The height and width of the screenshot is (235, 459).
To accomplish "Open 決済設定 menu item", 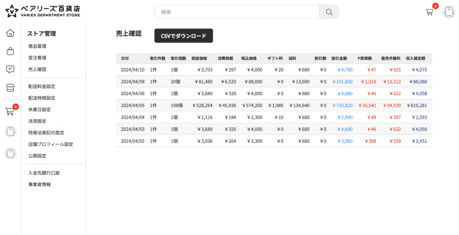I will 37,121.
